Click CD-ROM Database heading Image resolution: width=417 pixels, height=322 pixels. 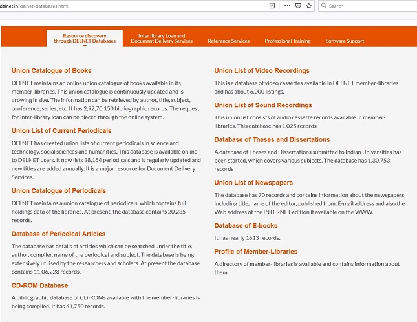[39, 285]
